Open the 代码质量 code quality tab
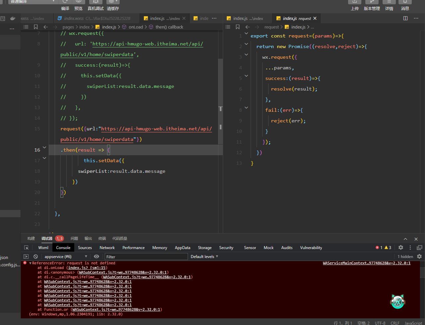The height and width of the screenshot is (325, 425). (x=120, y=238)
